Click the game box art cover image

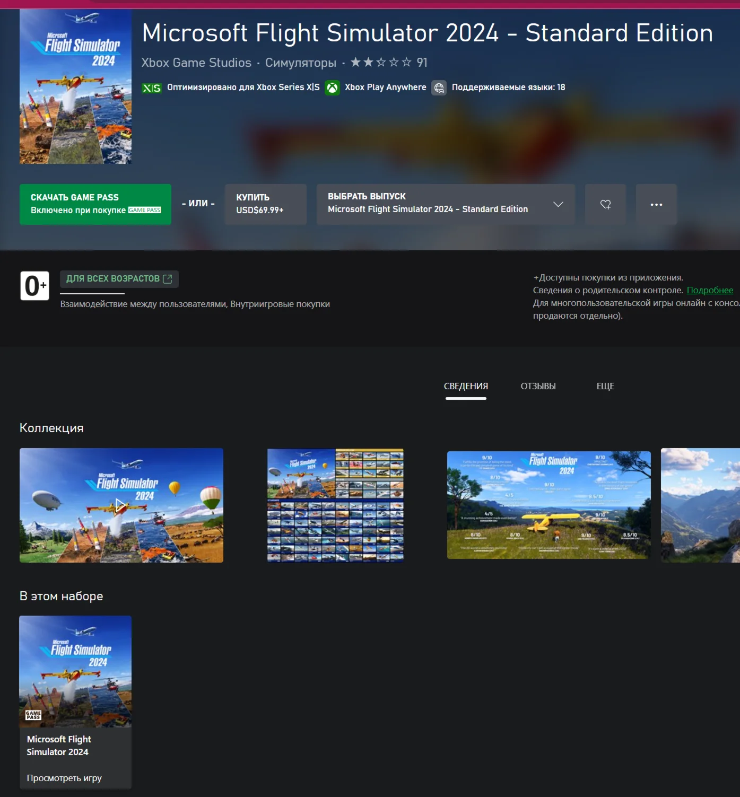click(x=75, y=86)
